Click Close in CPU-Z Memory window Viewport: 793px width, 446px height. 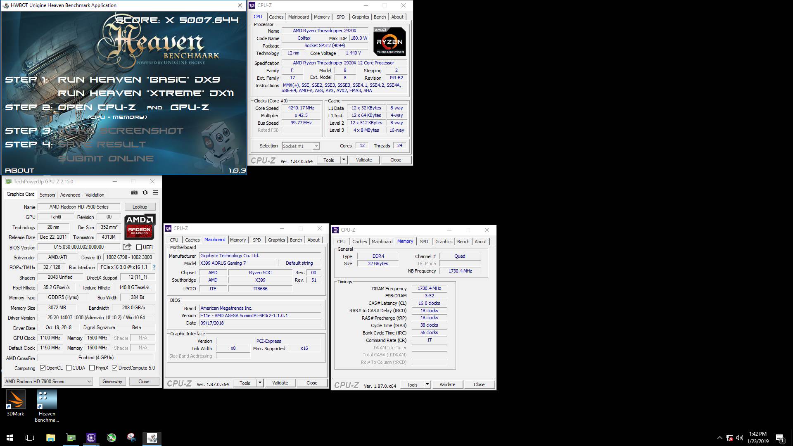pyautogui.click(x=479, y=384)
